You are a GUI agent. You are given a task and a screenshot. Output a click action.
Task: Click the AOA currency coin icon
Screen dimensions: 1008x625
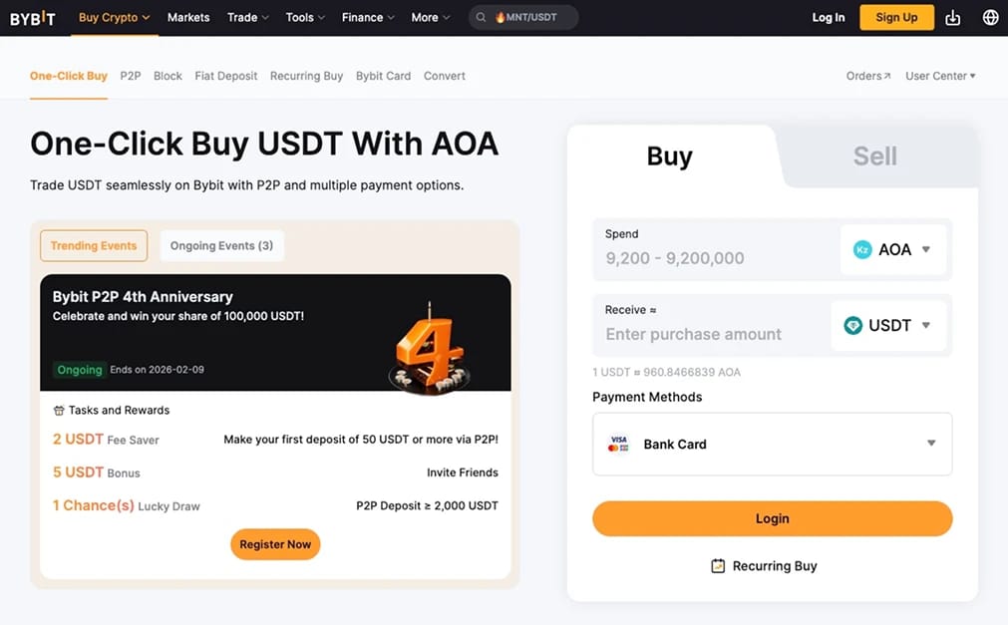pyautogui.click(x=862, y=249)
